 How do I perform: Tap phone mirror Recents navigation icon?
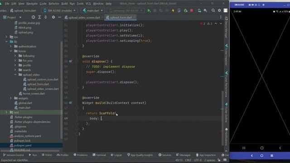(x=244, y=148)
